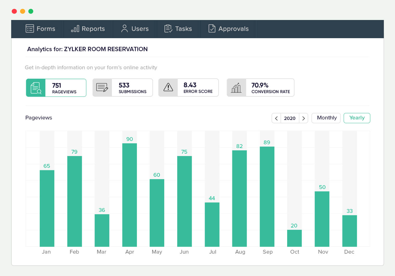This screenshot has height=276, width=395.
Task: Go to previous year with left chevron
Action: 276,118
